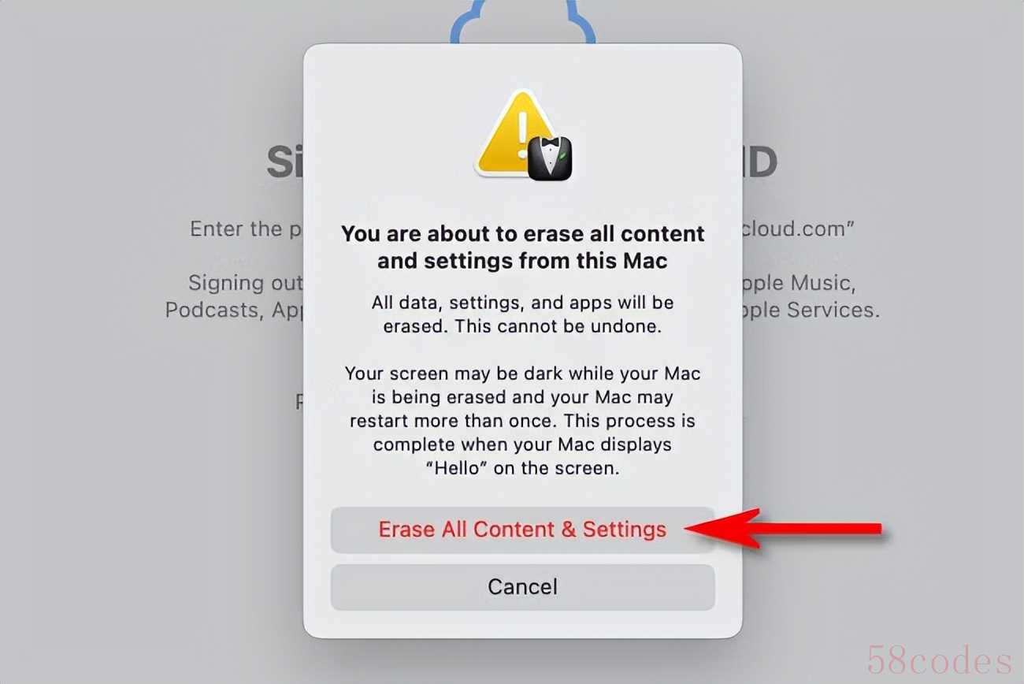The width and height of the screenshot is (1024, 684).
Task: Click the "Your screen may be dark" paragraph
Action: pos(522,421)
